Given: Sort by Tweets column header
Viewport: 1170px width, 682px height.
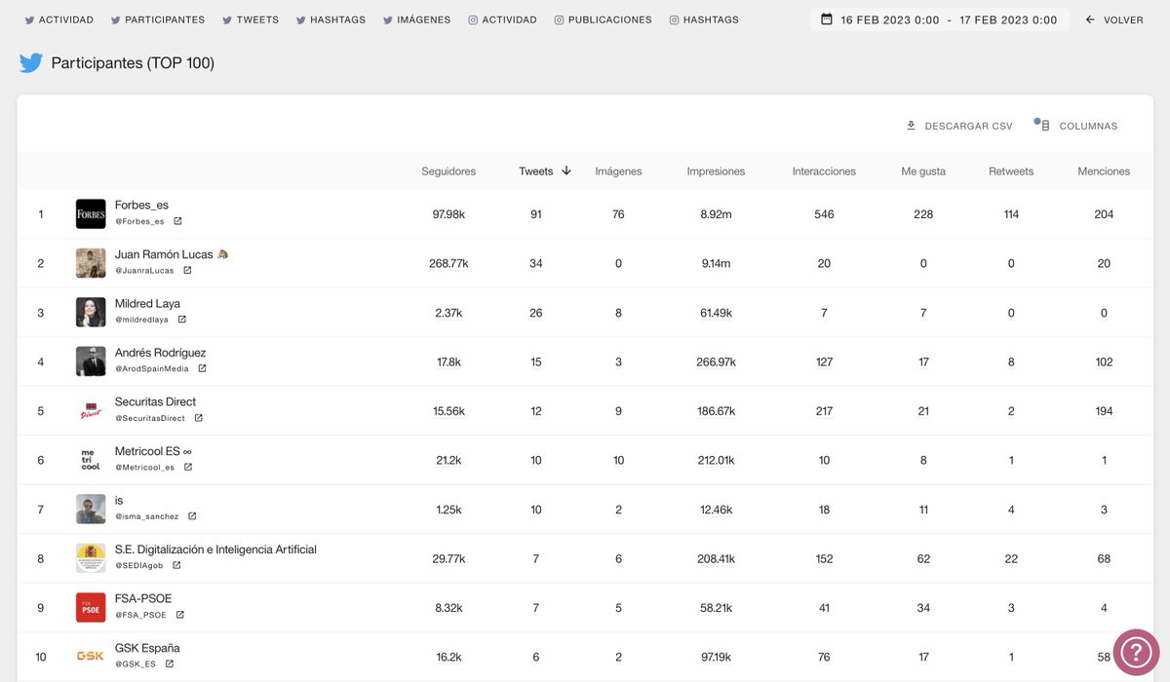Looking at the screenshot, I should (536, 171).
